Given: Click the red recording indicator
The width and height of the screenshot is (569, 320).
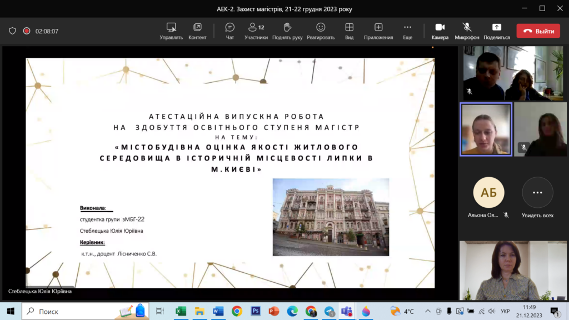Looking at the screenshot, I should coord(26,31).
